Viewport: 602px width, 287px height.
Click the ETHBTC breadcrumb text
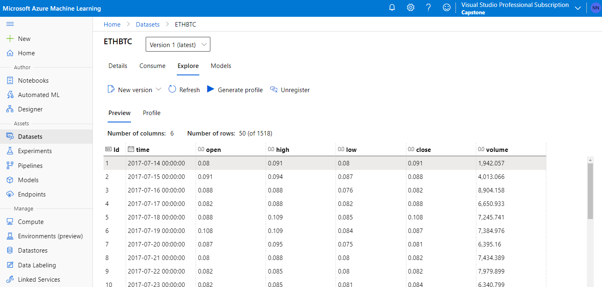185,25
